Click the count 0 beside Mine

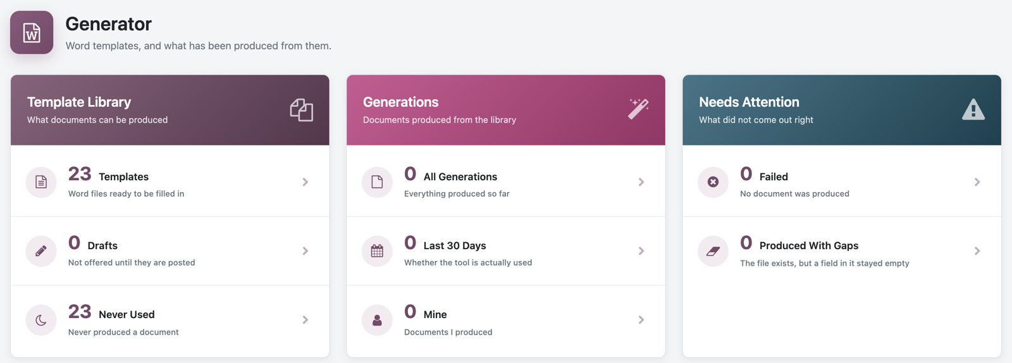pos(410,312)
